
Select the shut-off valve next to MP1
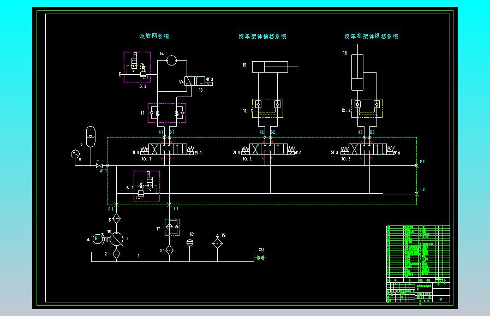click(99, 165)
